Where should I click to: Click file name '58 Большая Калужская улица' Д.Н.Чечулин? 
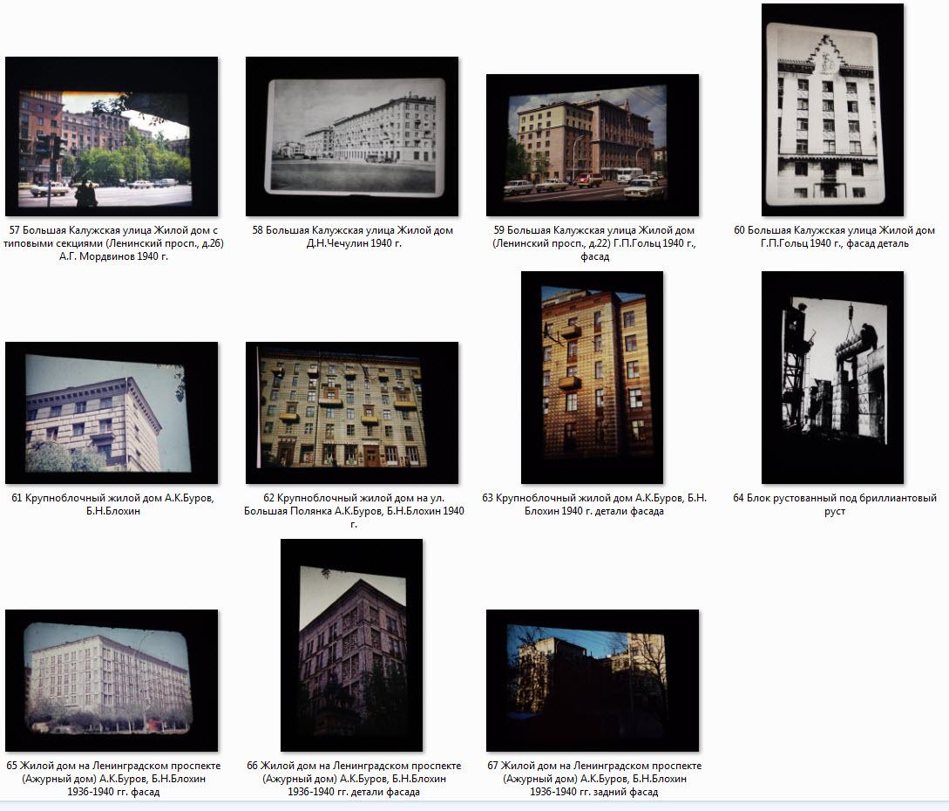[x=353, y=237]
